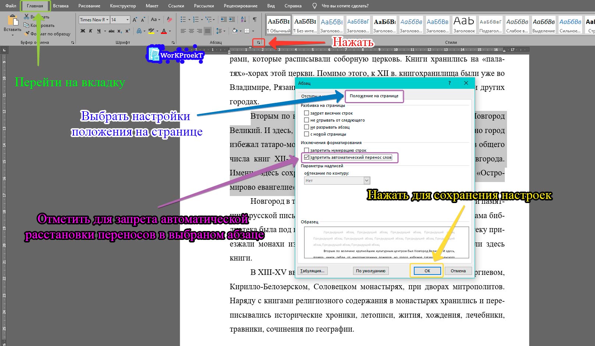Open the Times New Roman font dropdown
The image size is (595, 346).
[x=107, y=20]
